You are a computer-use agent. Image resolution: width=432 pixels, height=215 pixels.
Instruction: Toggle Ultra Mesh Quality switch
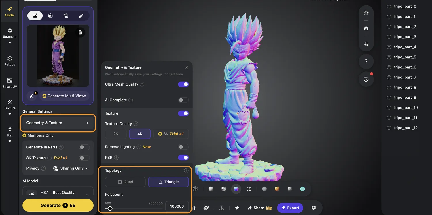pos(183,84)
